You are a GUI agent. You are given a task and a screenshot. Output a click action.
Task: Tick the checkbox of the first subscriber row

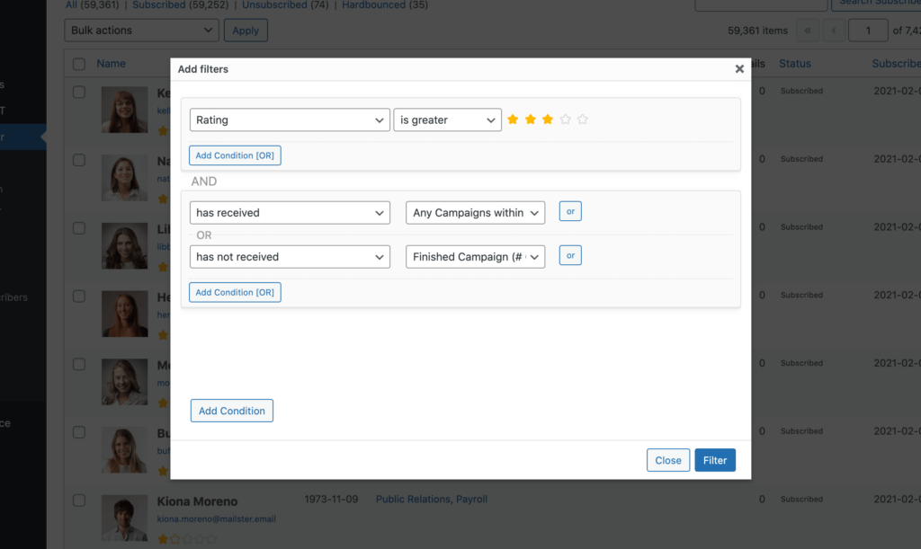click(x=79, y=92)
